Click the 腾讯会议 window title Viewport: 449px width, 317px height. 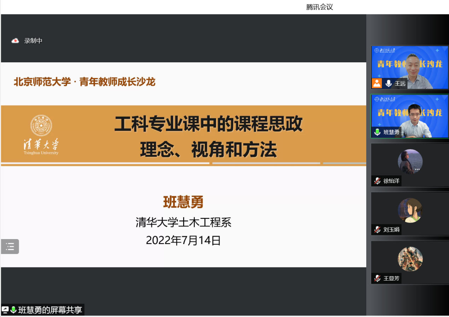(320, 7)
